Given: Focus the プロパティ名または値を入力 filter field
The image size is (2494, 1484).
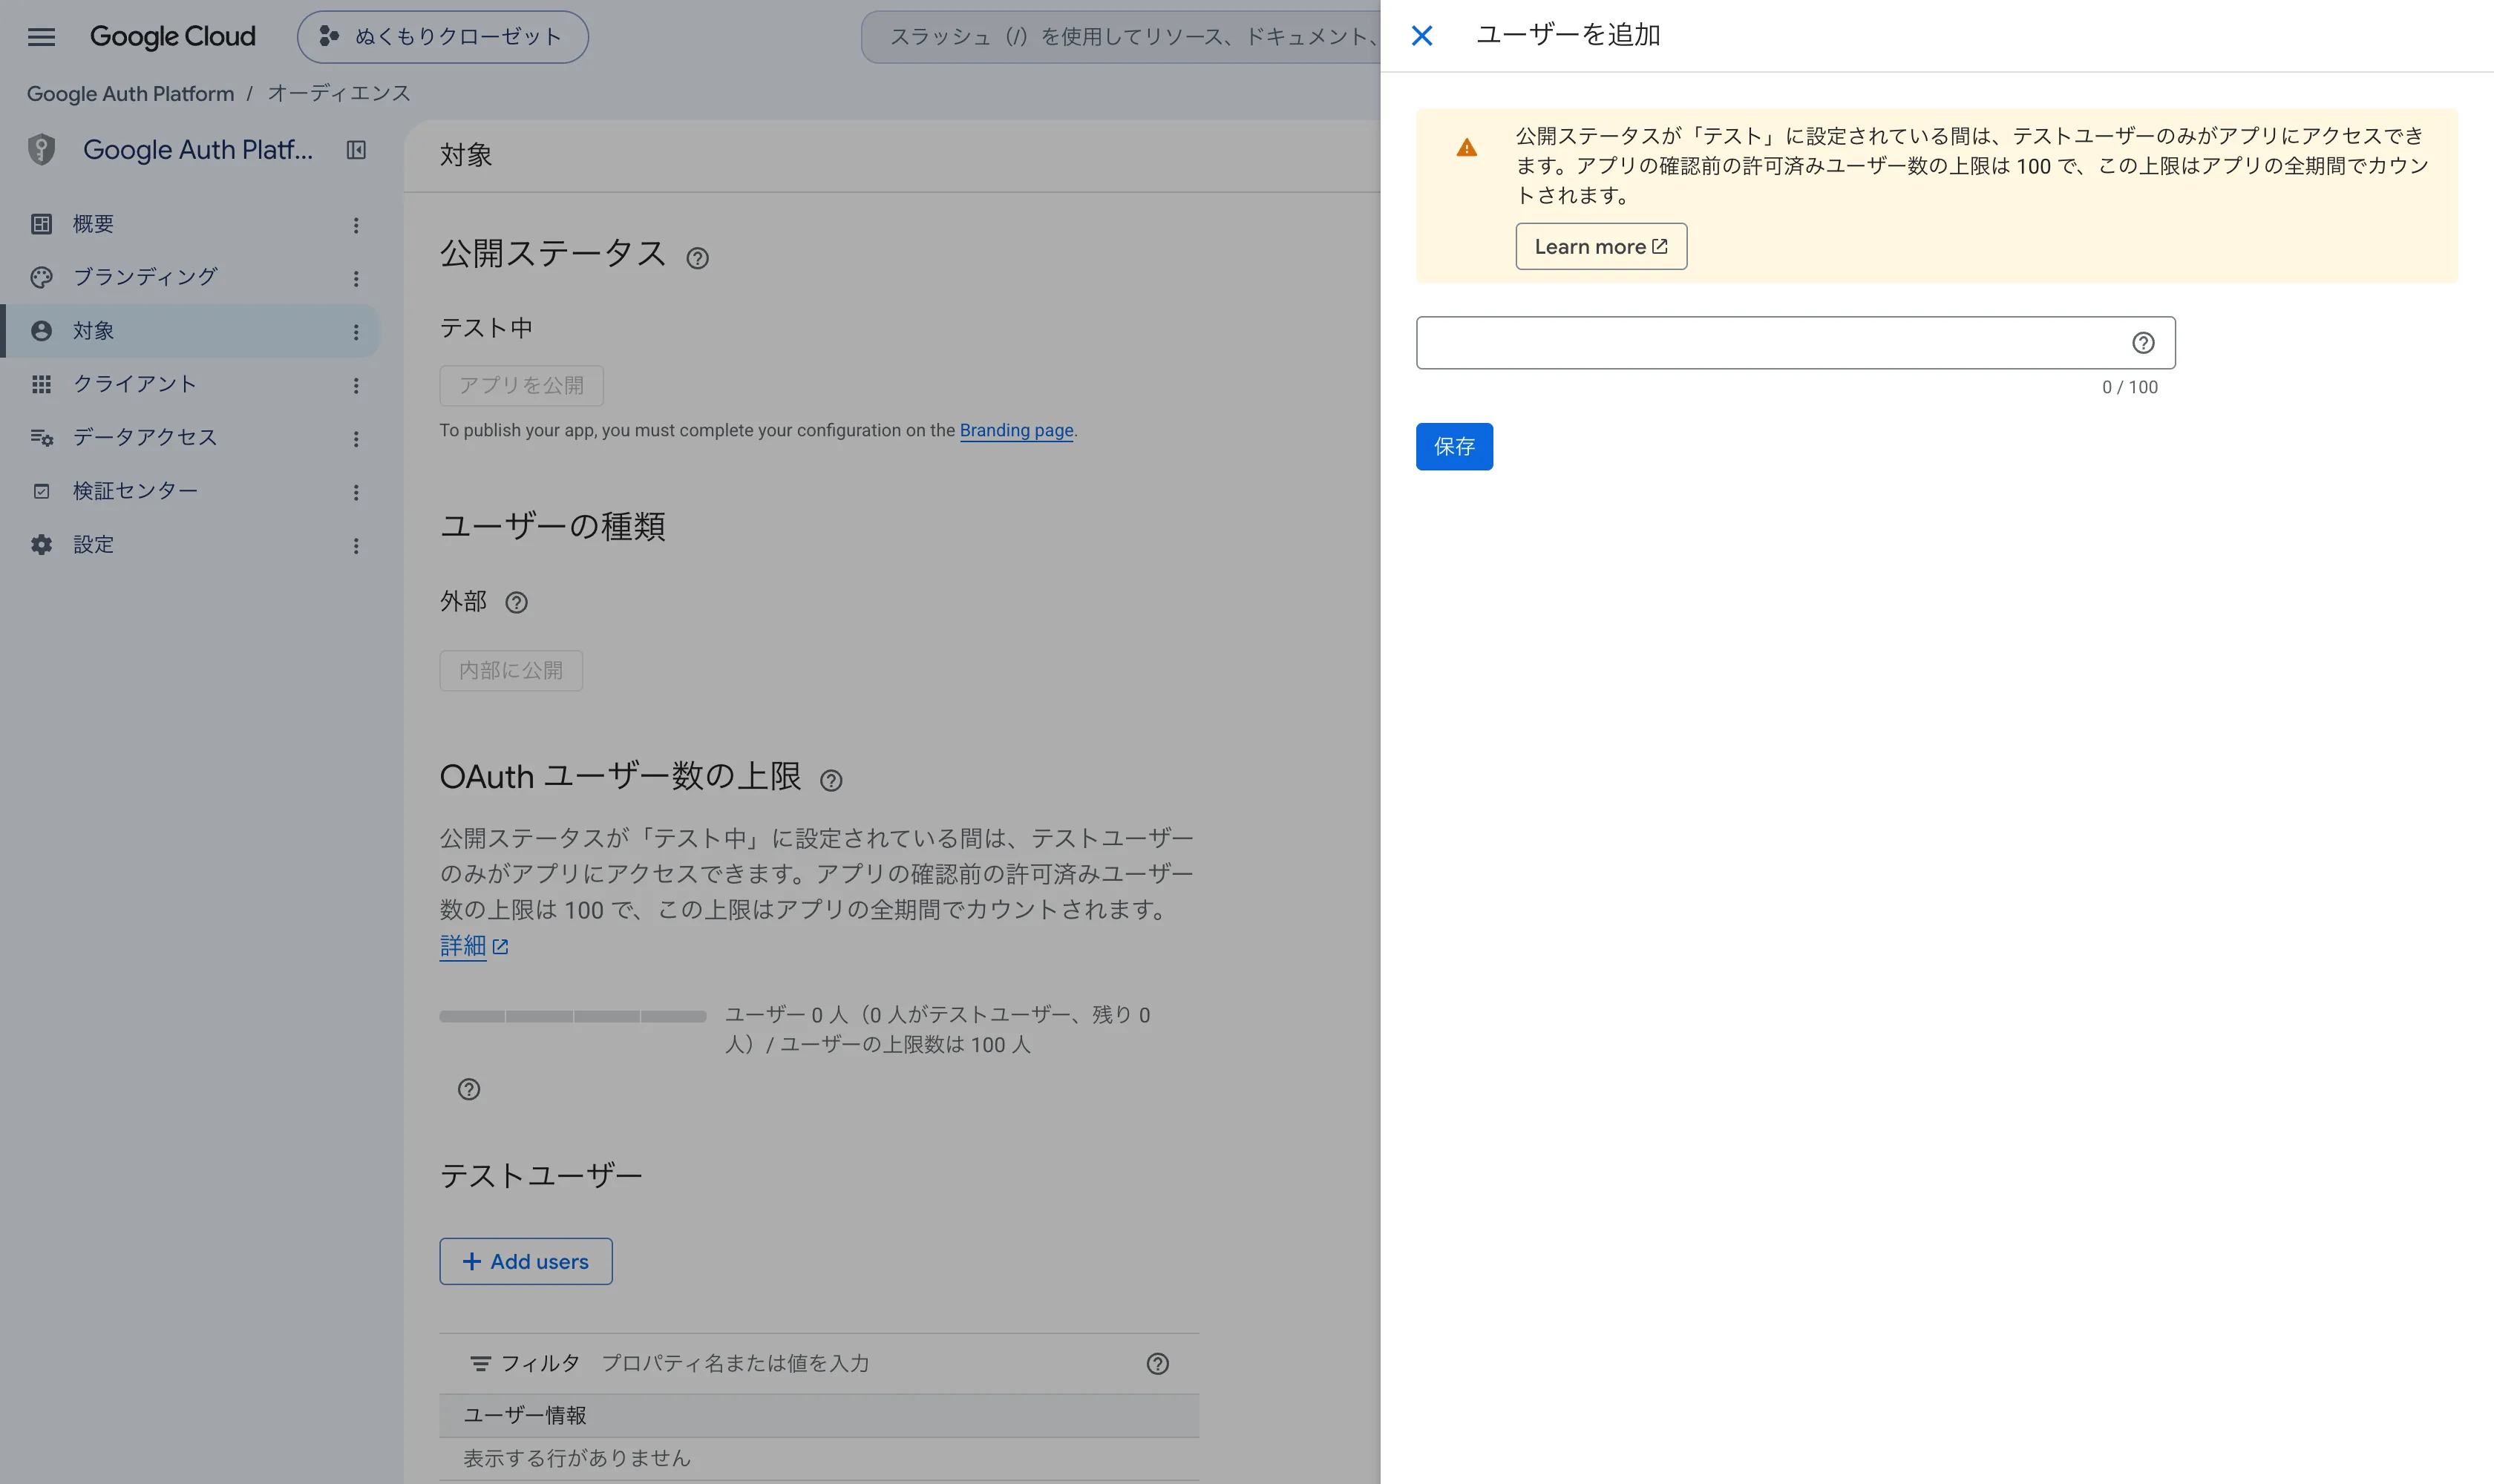Looking at the screenshot, I should pyautogui.click(x=860, y=1363).
